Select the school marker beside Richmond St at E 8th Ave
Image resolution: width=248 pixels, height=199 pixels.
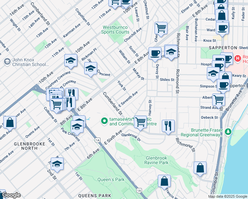pos(171,52)
